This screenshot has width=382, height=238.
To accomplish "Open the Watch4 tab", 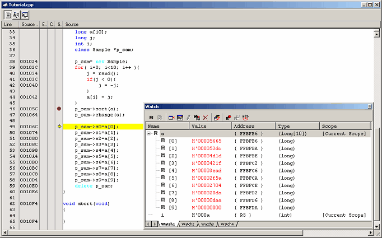I will [227, 224].
